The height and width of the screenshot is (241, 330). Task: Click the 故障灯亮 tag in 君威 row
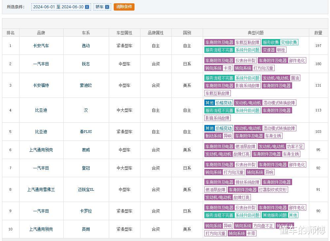pyautogui.click(x=241, y=154)
